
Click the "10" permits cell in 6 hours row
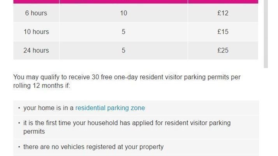tap(123, 13)
